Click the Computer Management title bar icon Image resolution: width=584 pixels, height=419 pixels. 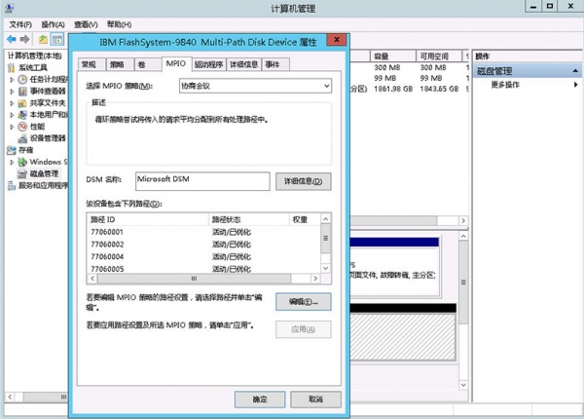coord(10,8)
